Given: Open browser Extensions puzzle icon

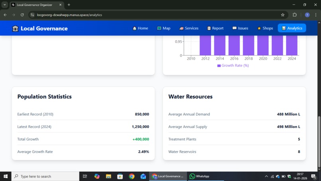Looking at the screenshot, I should [295, 15].
